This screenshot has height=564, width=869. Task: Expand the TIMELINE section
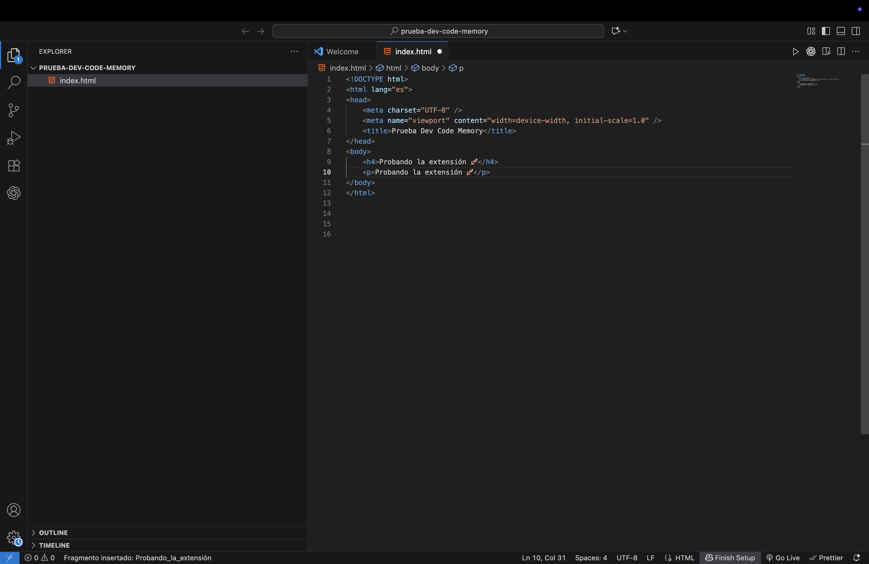point(54,545)
